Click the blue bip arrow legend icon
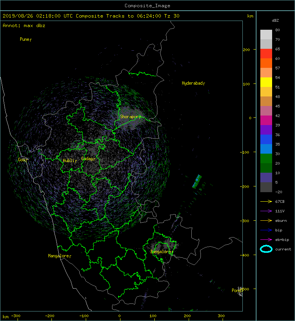Viewport: 295px width, 321px height. pos(266,230)
